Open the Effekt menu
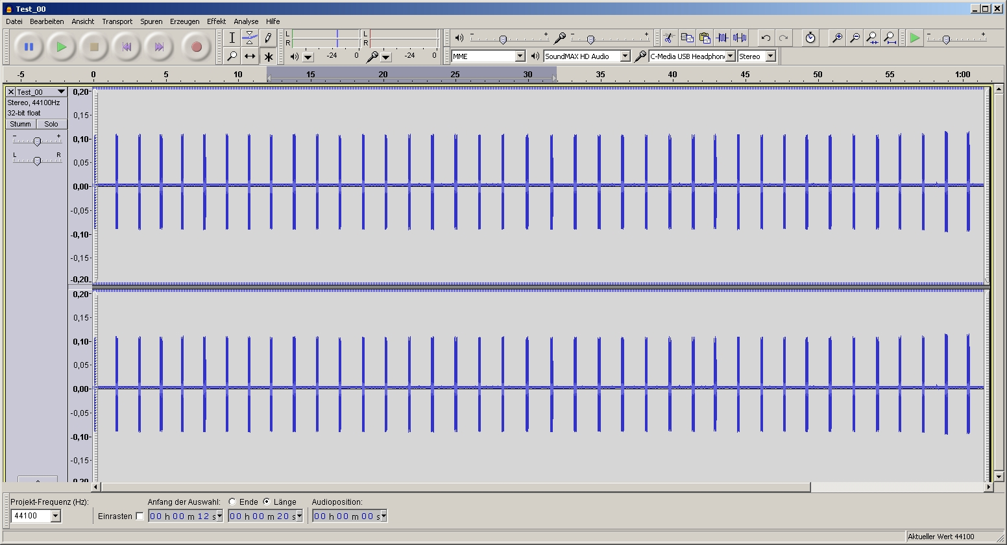Viewport: 1007px width, 545px height. (217, 21)
